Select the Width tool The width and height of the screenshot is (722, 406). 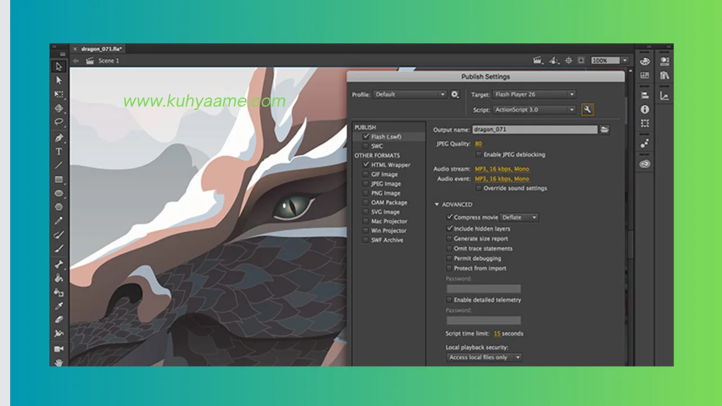[59, 333]
